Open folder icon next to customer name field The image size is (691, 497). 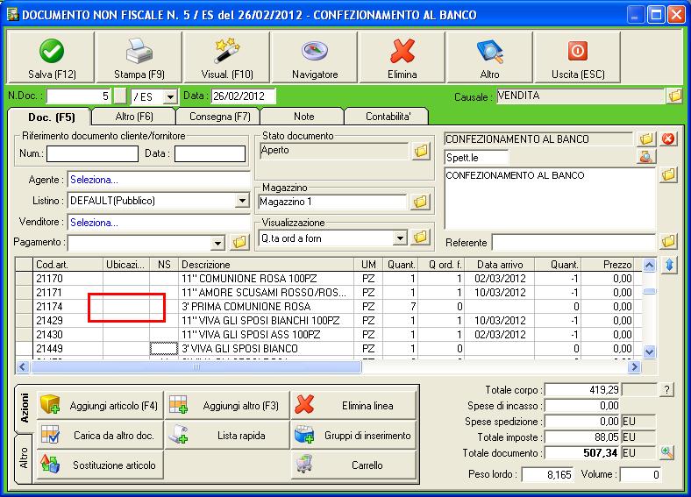click(x=646, y=139)
